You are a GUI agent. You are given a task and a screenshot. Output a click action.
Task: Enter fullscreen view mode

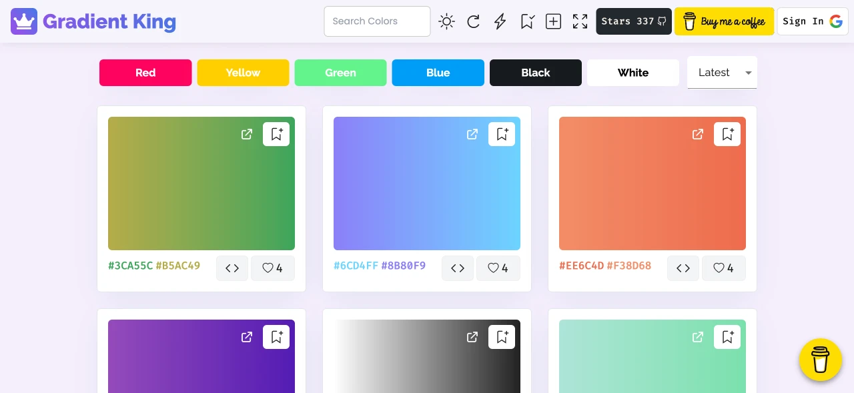[x=580, y=21]
